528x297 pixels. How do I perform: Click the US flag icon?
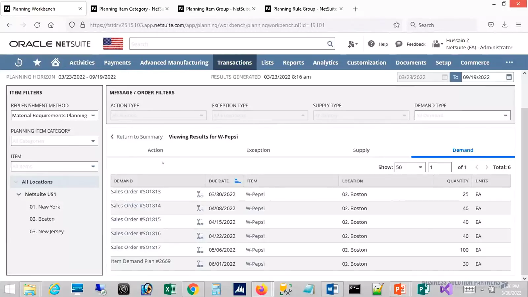point(113,44)
